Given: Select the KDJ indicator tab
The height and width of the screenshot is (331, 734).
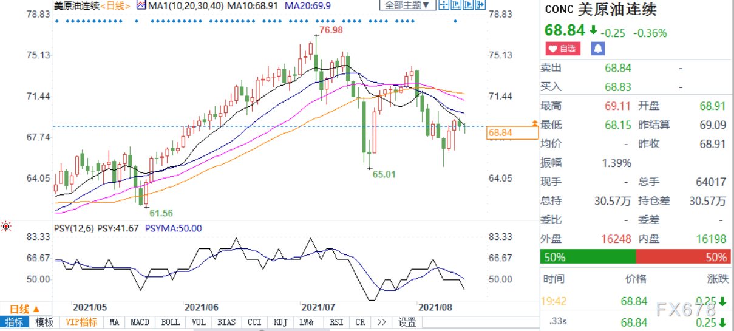Looking at the screenshot, I should 280,322.
